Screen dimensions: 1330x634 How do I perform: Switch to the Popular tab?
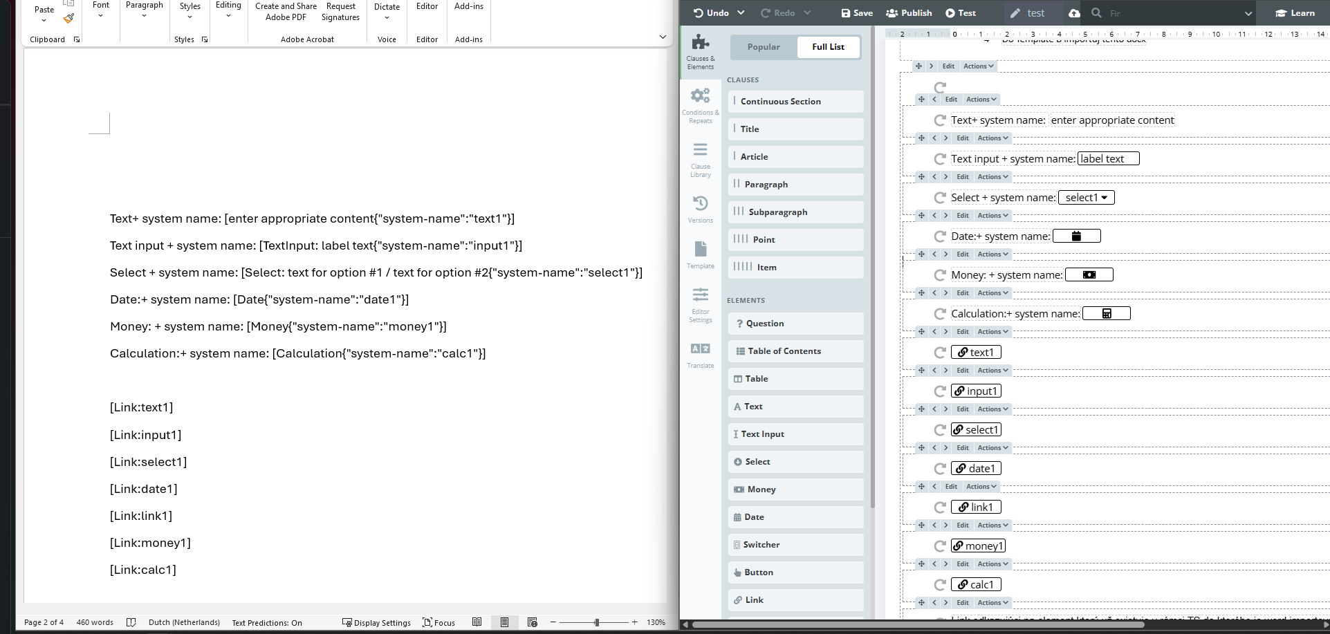(x=763, y=47)
